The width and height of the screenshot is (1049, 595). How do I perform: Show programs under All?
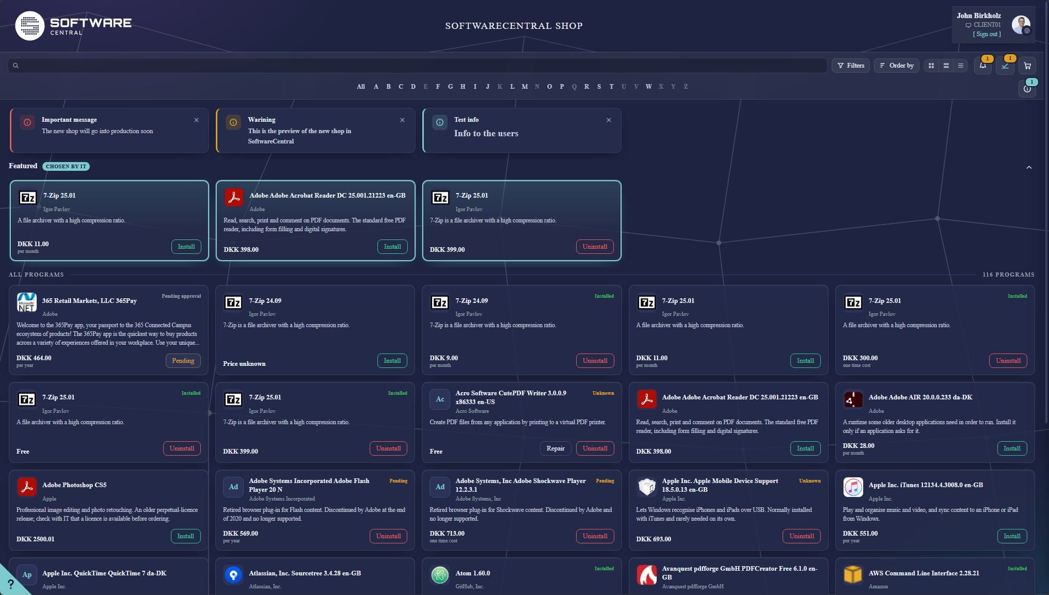tap(361, 87)
